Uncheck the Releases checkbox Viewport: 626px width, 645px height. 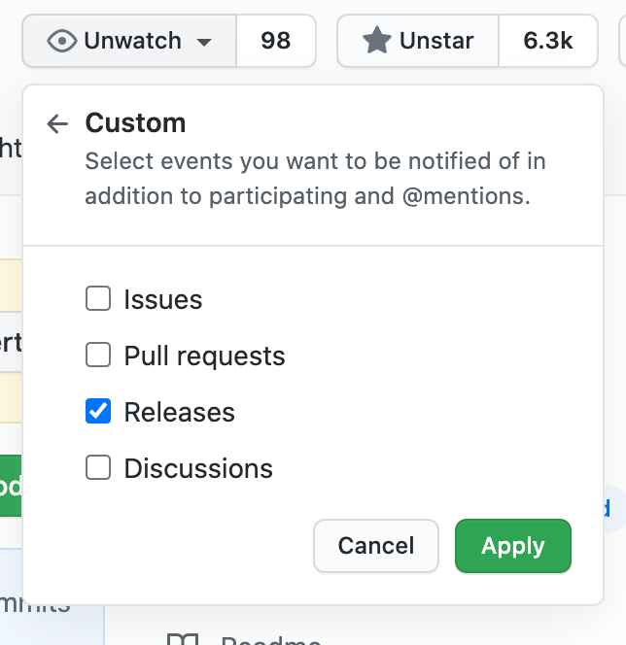(98, 411)
